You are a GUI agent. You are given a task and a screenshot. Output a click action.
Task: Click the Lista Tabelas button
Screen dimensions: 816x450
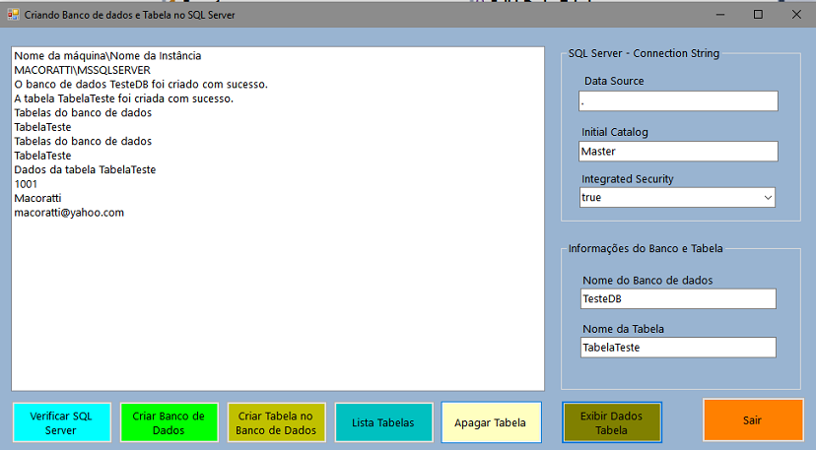(383, 422)
